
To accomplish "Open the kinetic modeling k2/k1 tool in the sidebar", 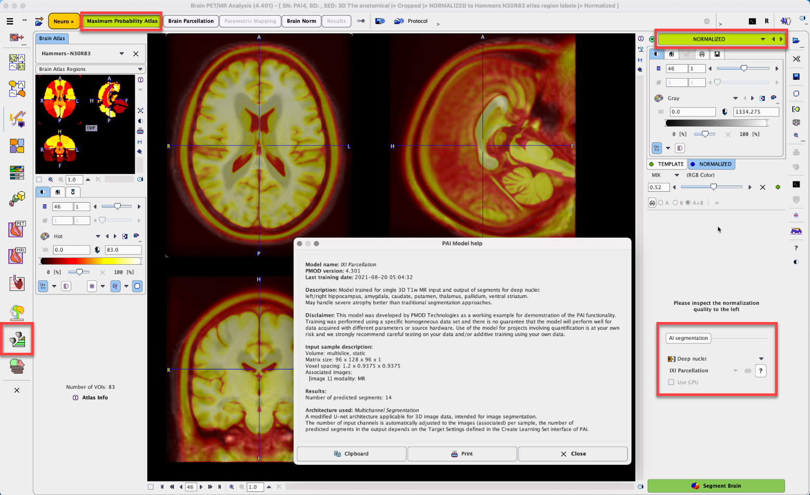I will point(17,63).
